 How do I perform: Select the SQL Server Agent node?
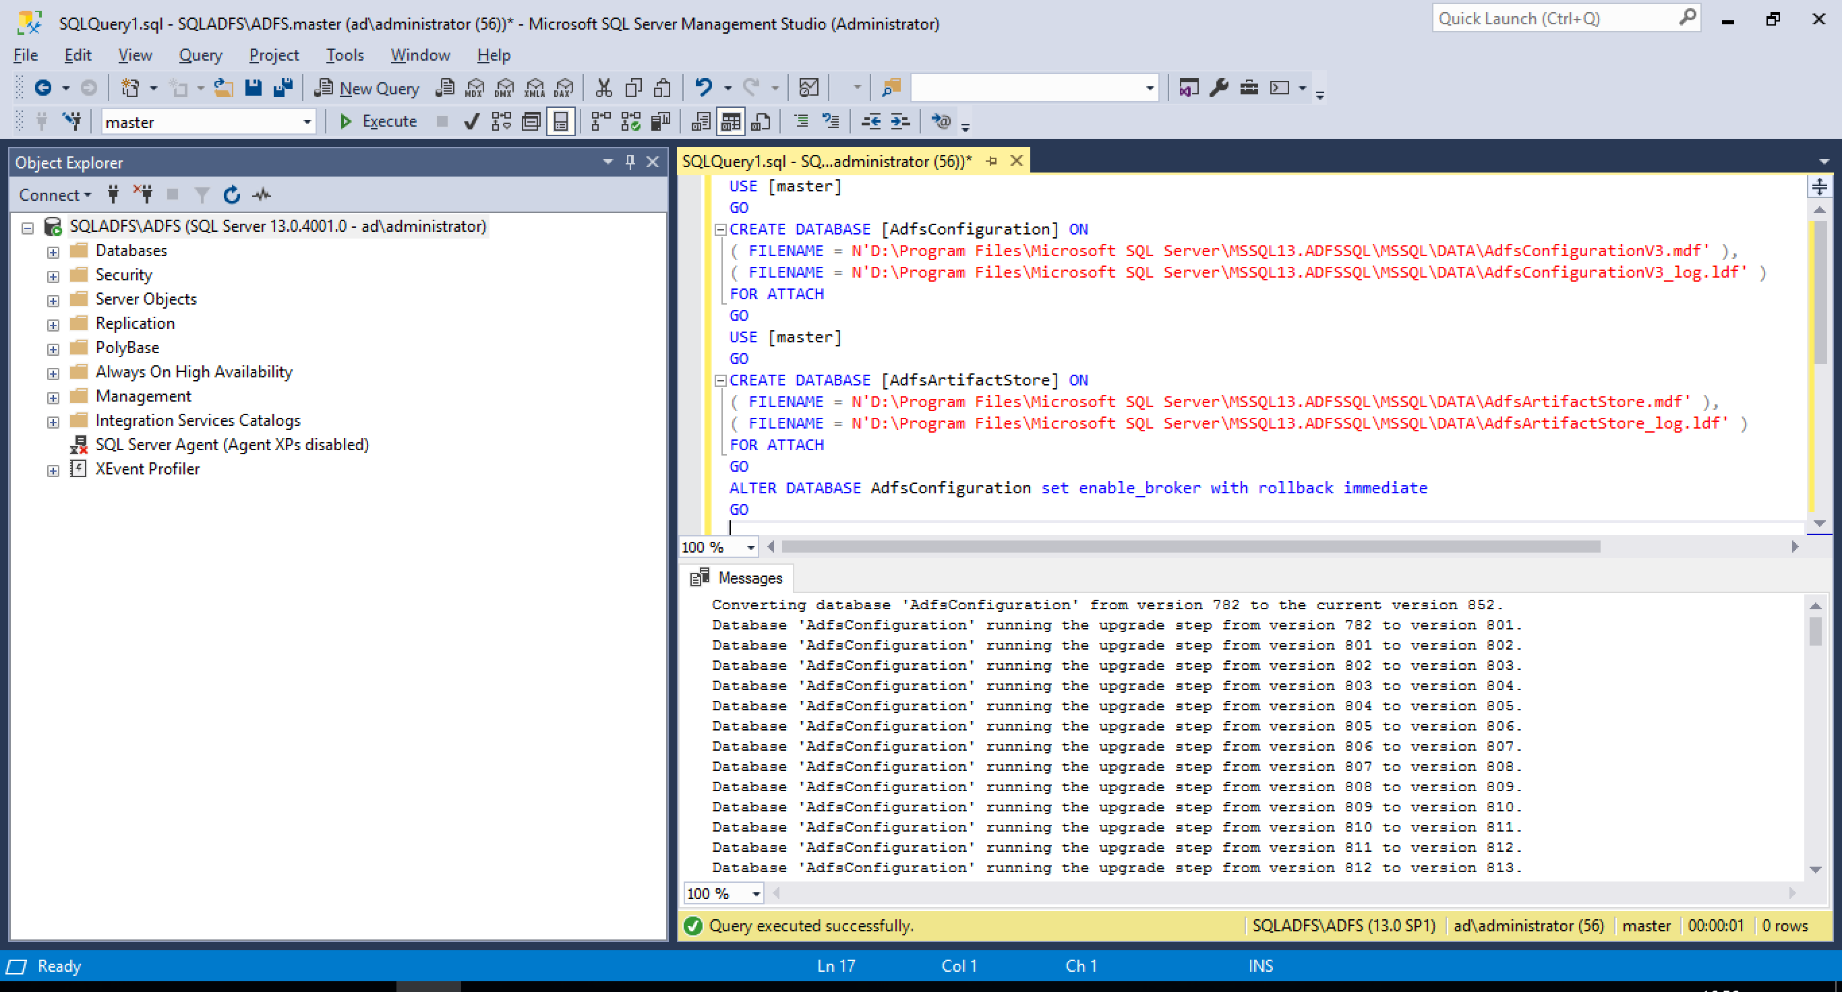[231, 445]
